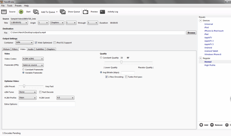This screenshot has height=136, width=231.
Task: Select the Android Tablet preset
Action: coord(211,51)
